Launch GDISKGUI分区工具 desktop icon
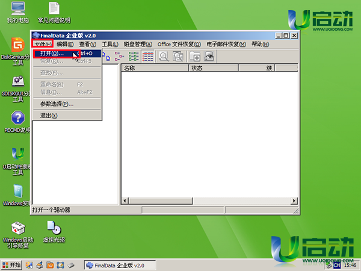This screenshot has width=361, height=271. click(17, 89)
